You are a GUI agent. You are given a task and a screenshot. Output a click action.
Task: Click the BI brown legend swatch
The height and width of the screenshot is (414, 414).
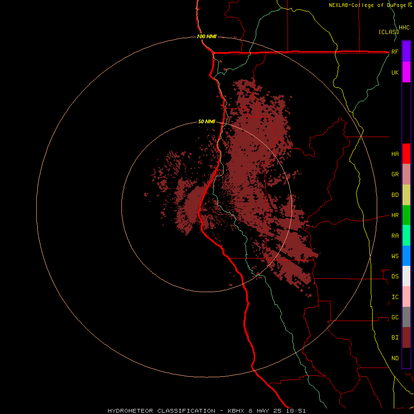click(x=406, y=338)
